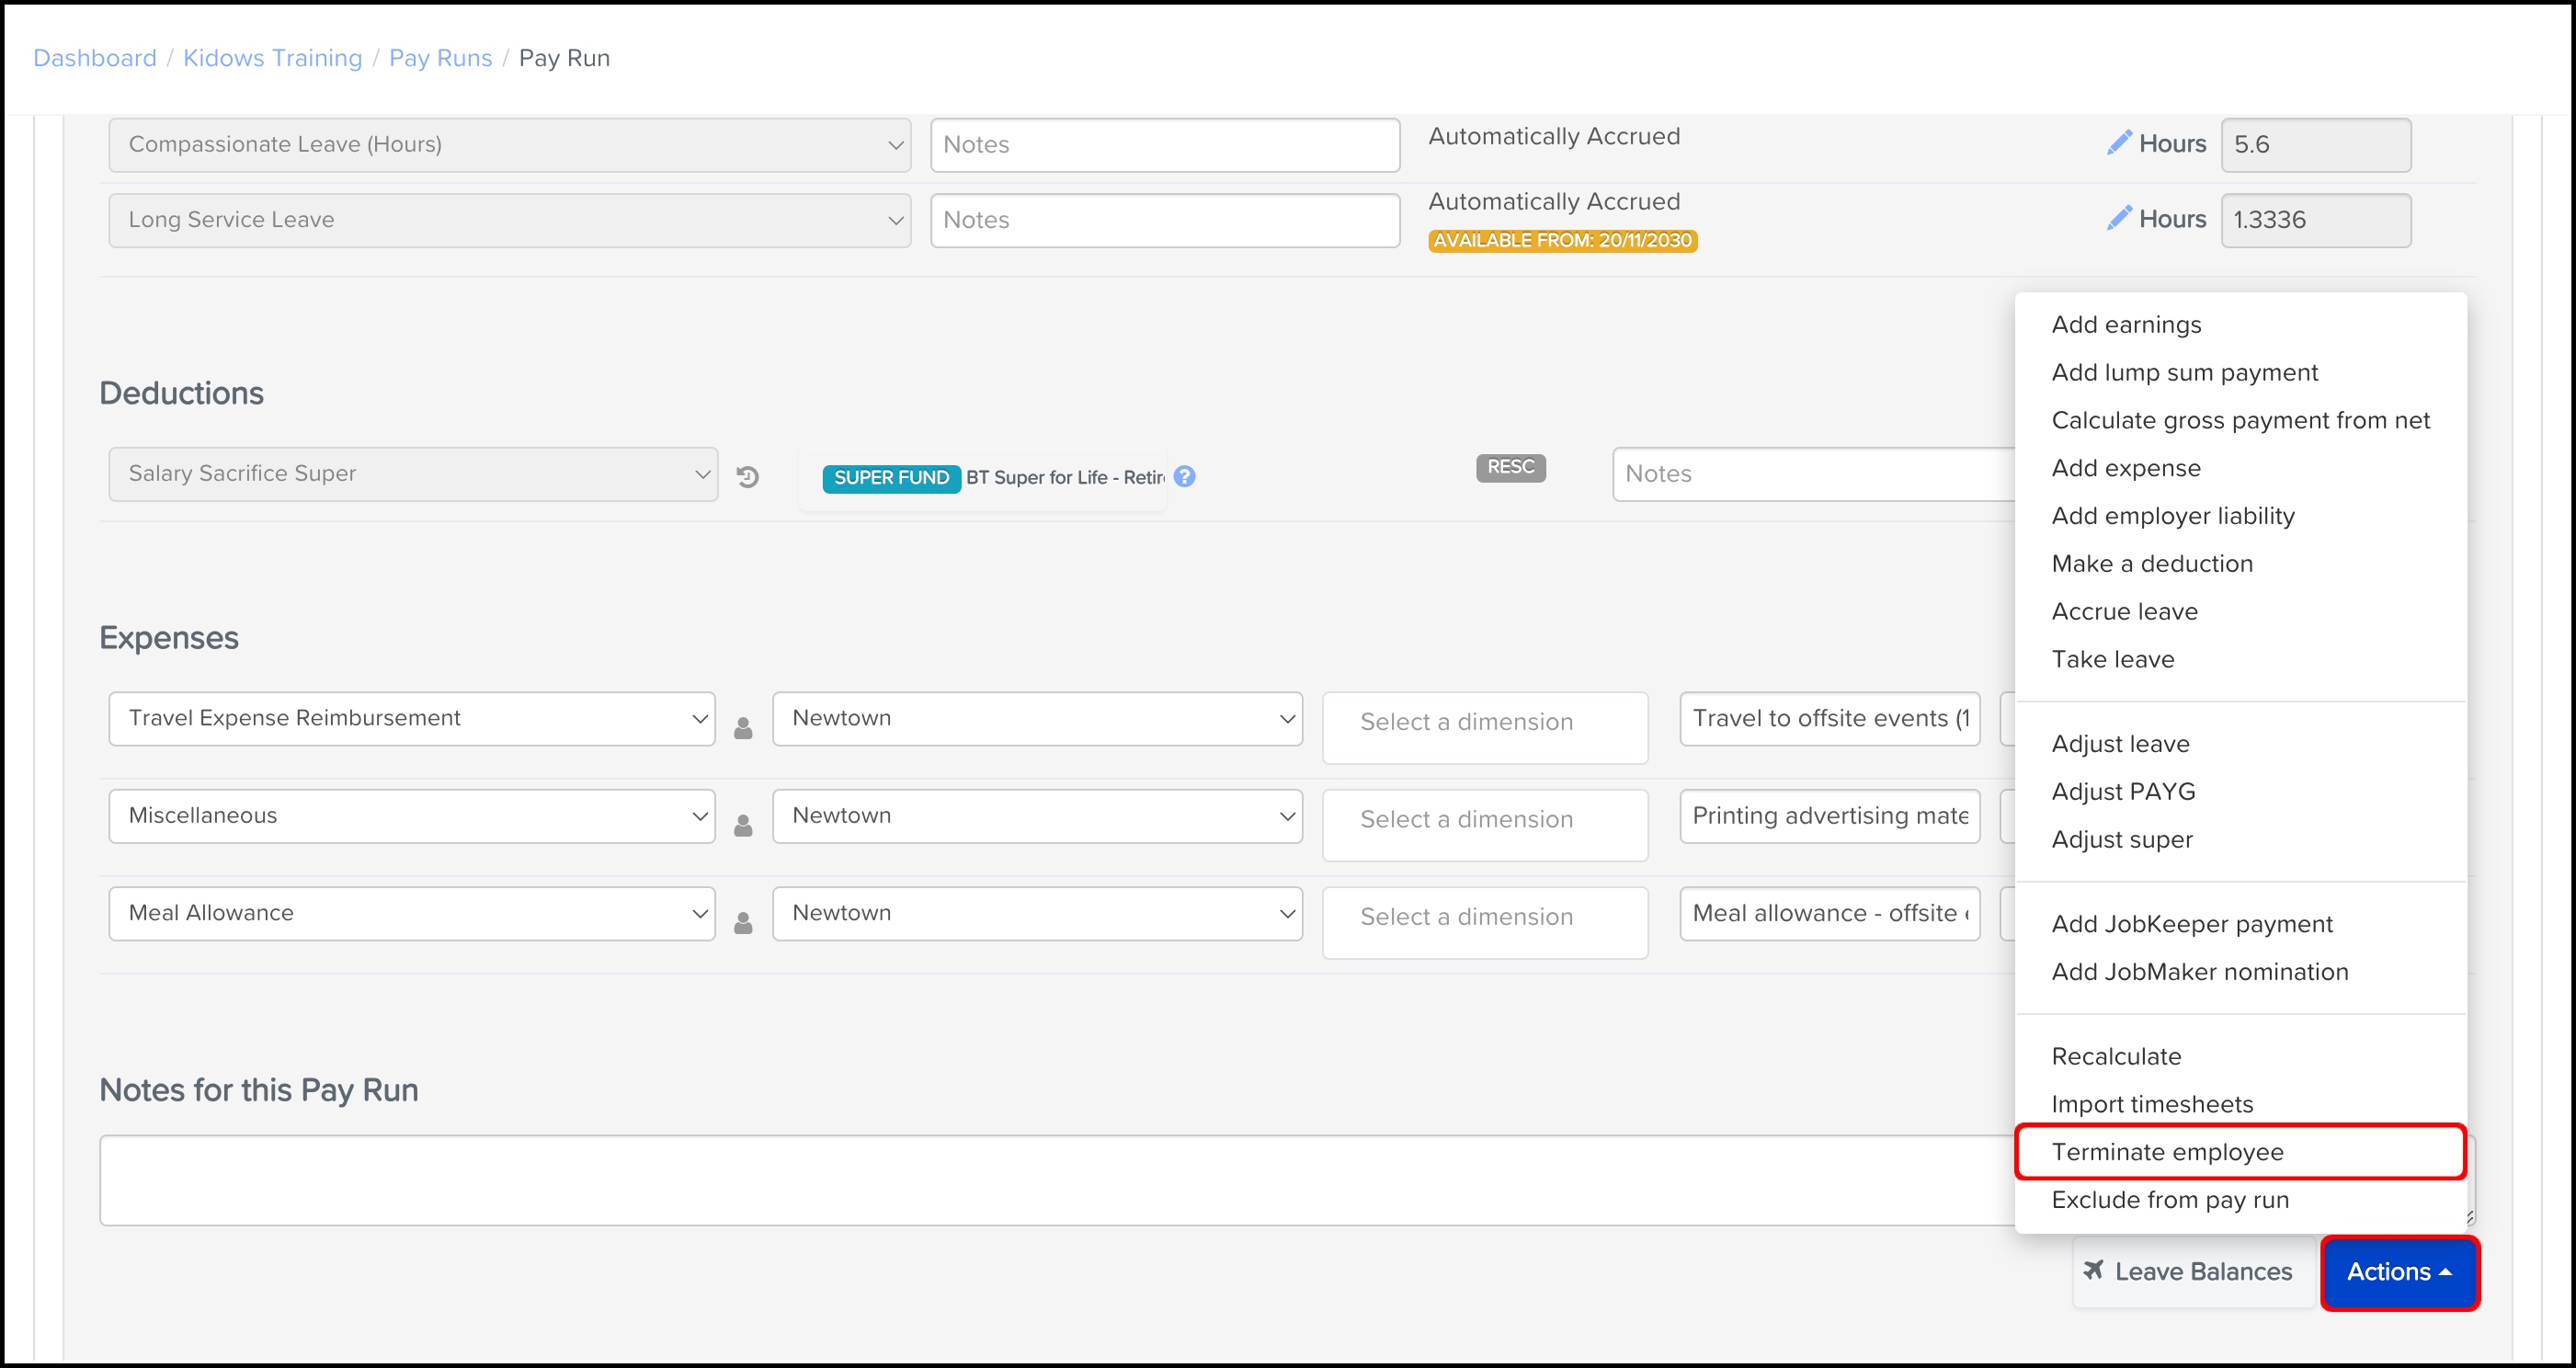Select Add lump sum payment menu item
2576x1368 pixels.
2184,372
